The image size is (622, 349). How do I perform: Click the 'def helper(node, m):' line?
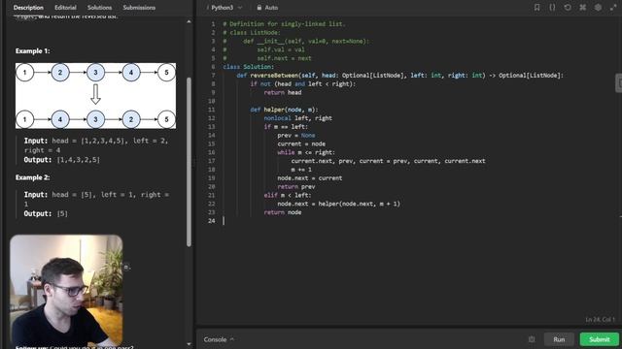pos(284,110)
